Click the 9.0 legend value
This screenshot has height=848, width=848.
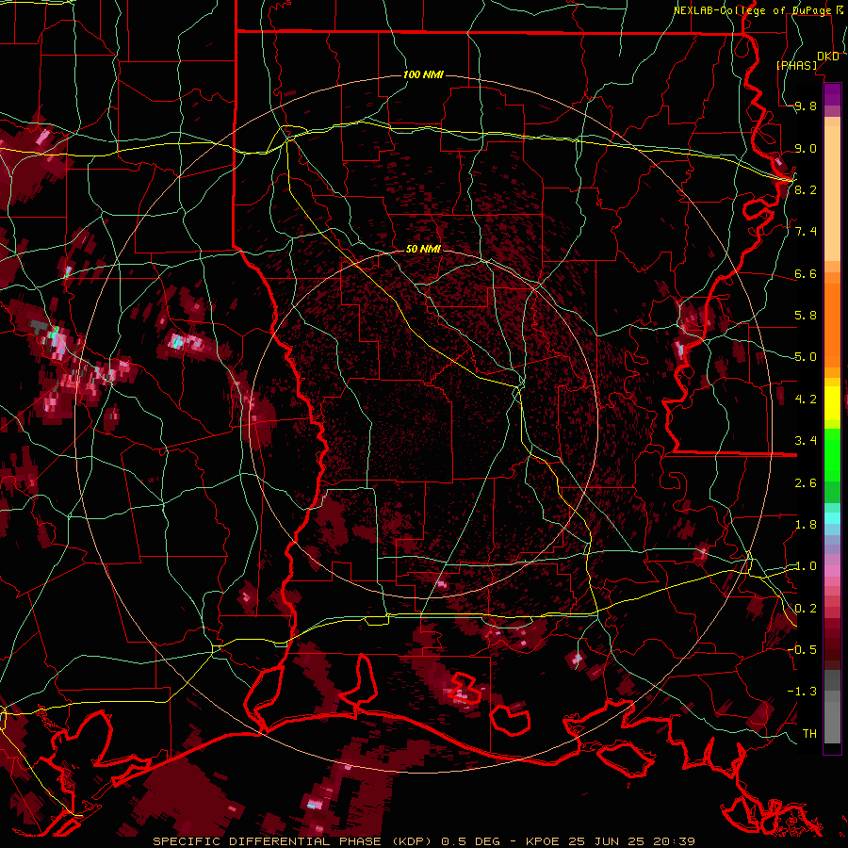click(806, 148)
